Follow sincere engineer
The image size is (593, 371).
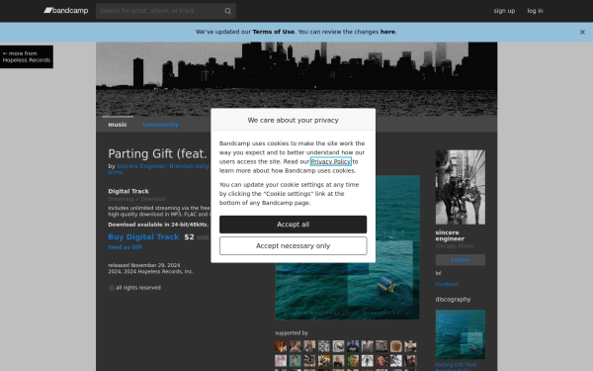tap(461, 260)
